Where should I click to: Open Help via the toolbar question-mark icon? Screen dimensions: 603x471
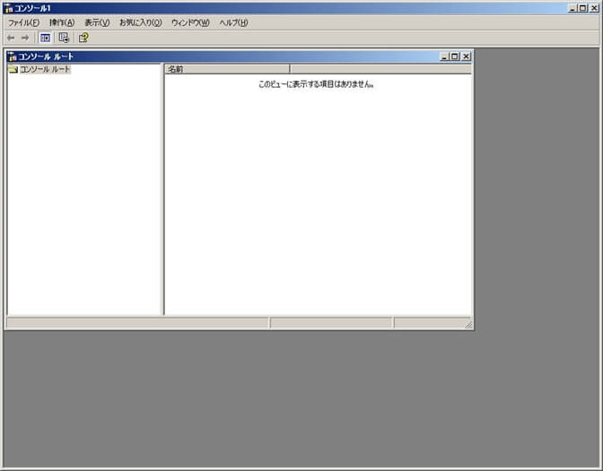tap(83, 38)
